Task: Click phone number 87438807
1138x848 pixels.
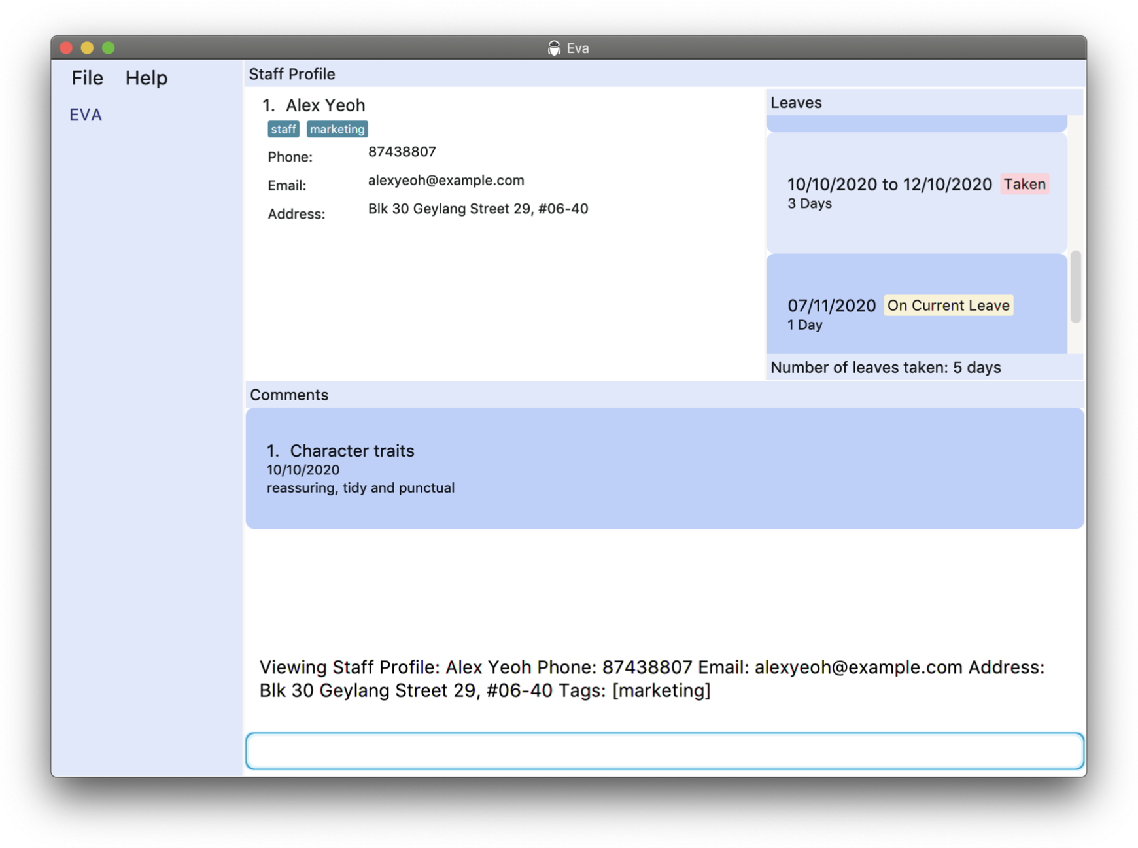Action: click(x=402, y=152)
